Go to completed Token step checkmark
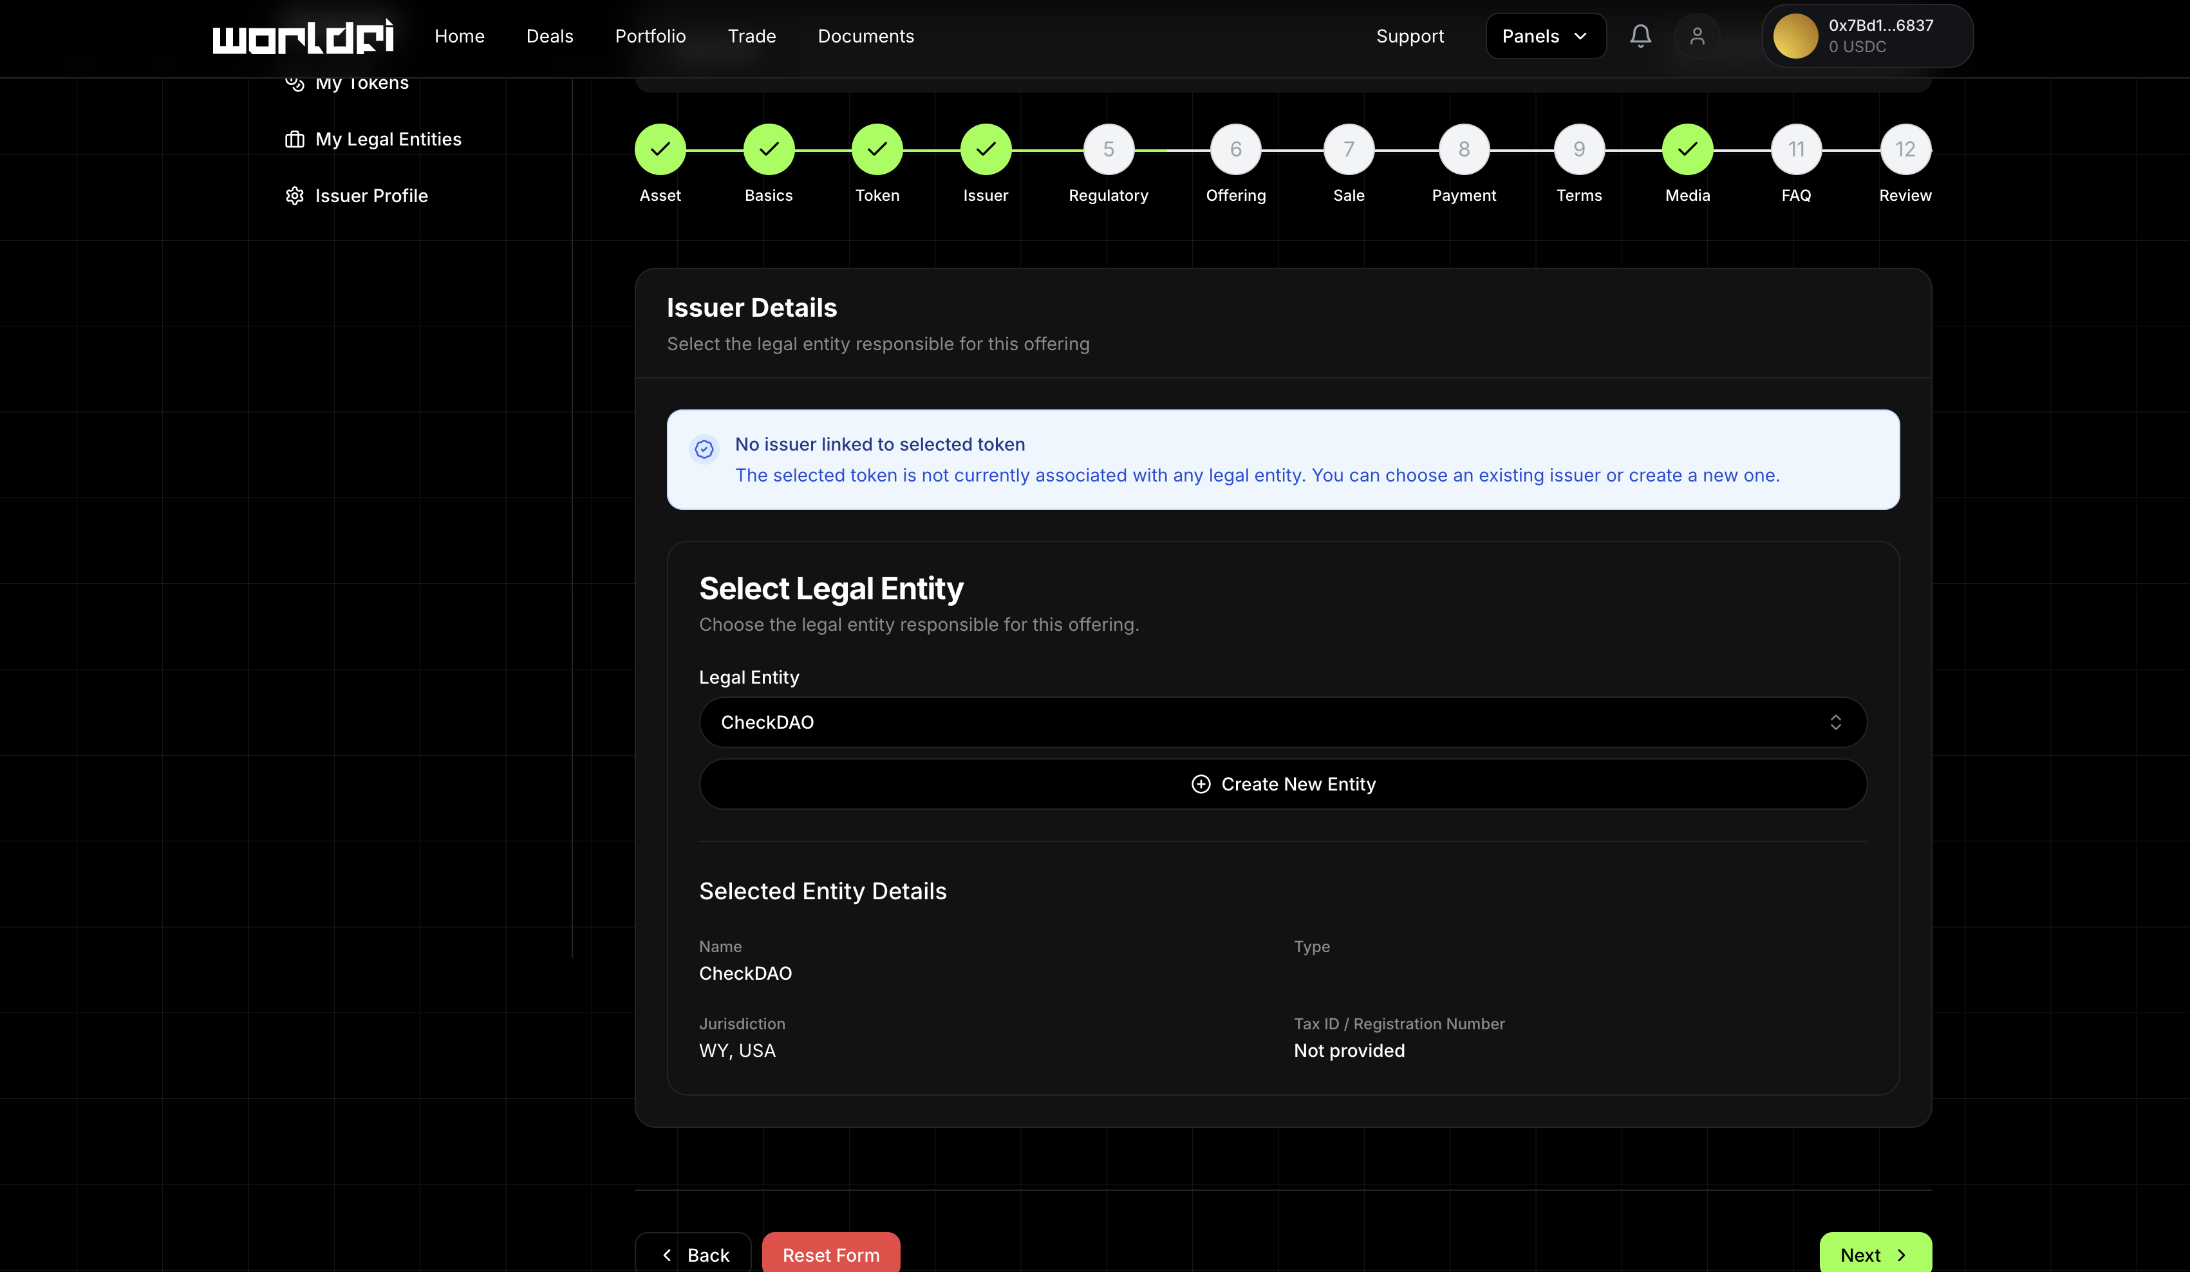Image resolution: width=2190 pixels, height=1272 pixels. [x=877, y=149]
